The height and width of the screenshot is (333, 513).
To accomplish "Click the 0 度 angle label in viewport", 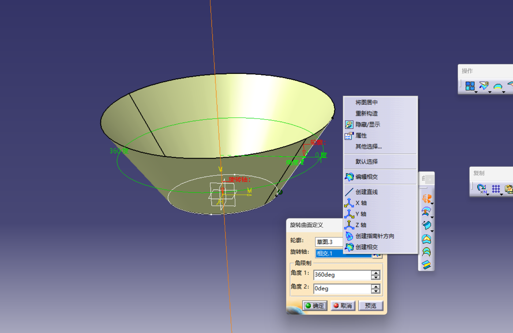I will (x=321, y=155).
